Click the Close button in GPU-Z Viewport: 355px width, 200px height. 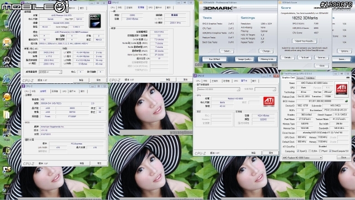point(343,157)
